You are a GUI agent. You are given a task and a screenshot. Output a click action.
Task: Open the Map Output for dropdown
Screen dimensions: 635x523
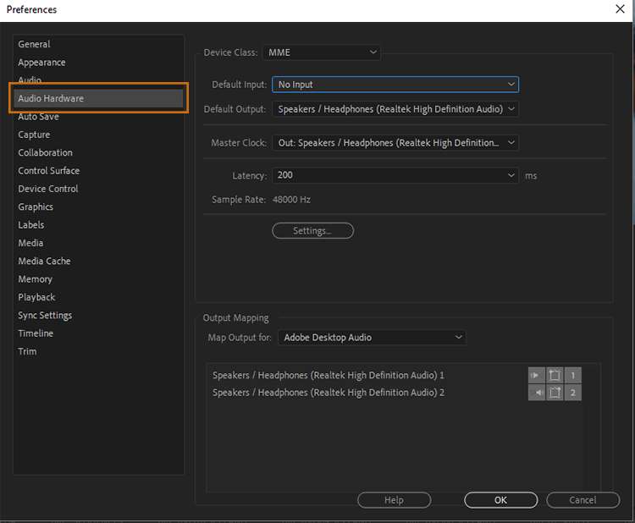pos(372,338)
